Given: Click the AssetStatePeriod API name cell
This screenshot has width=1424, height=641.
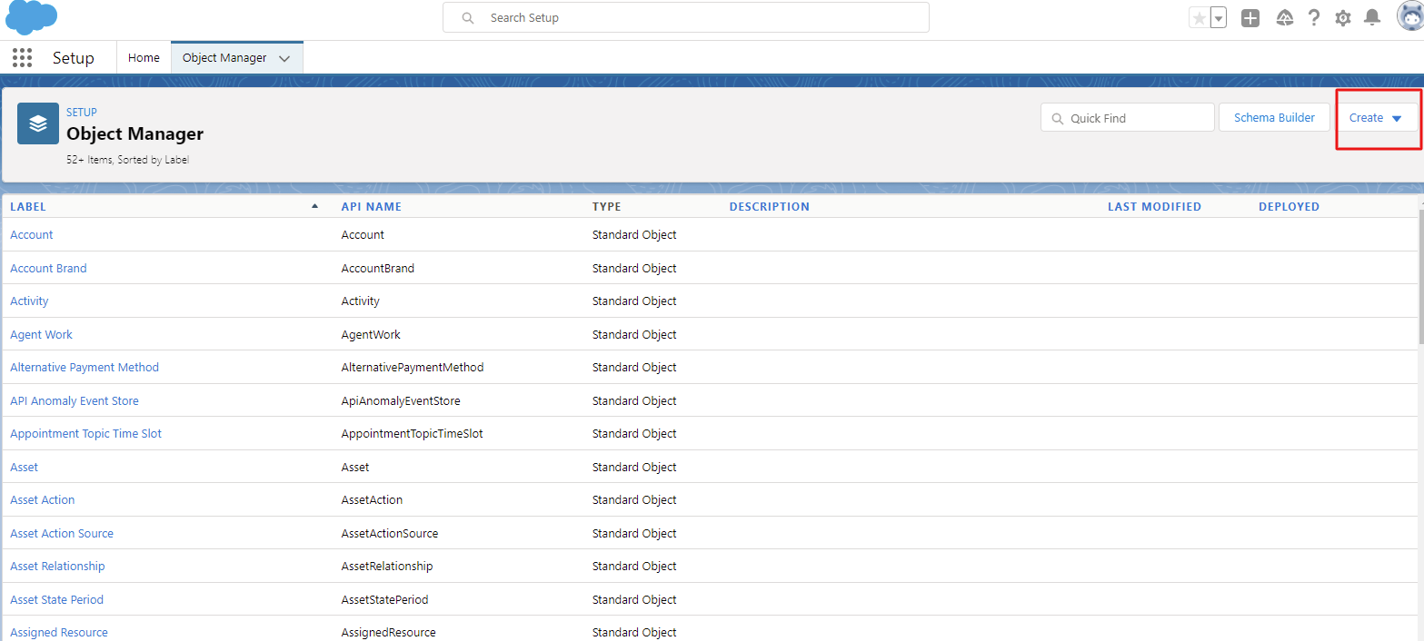Looking at the screenshot, I should (x=384, y=600).
